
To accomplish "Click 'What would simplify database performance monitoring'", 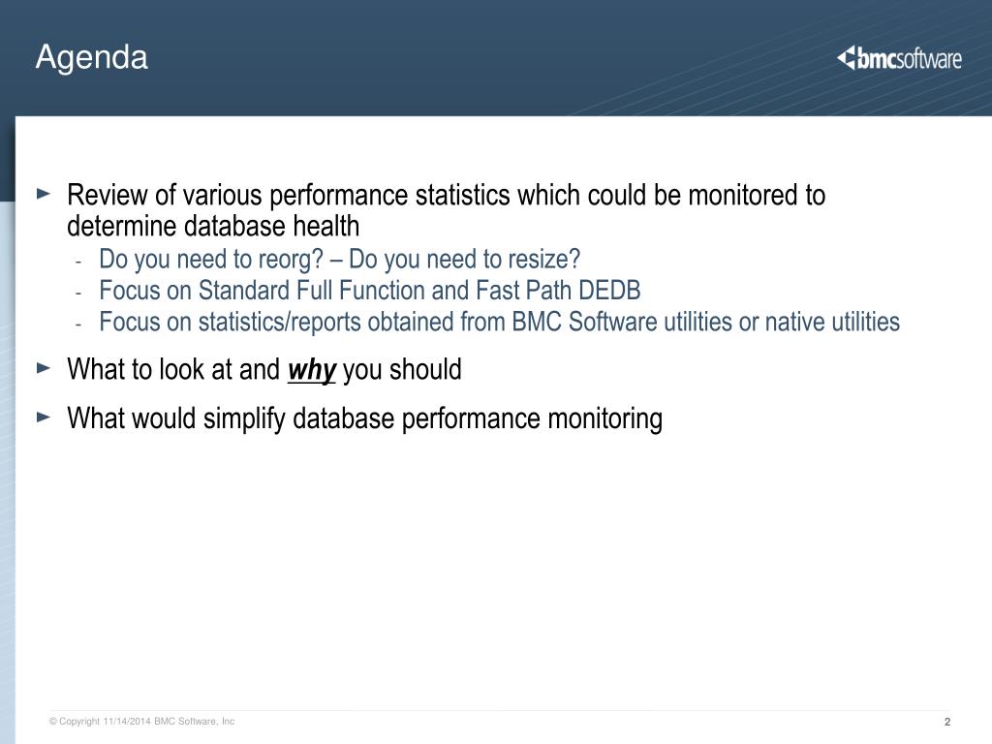I will click(364, 418).
